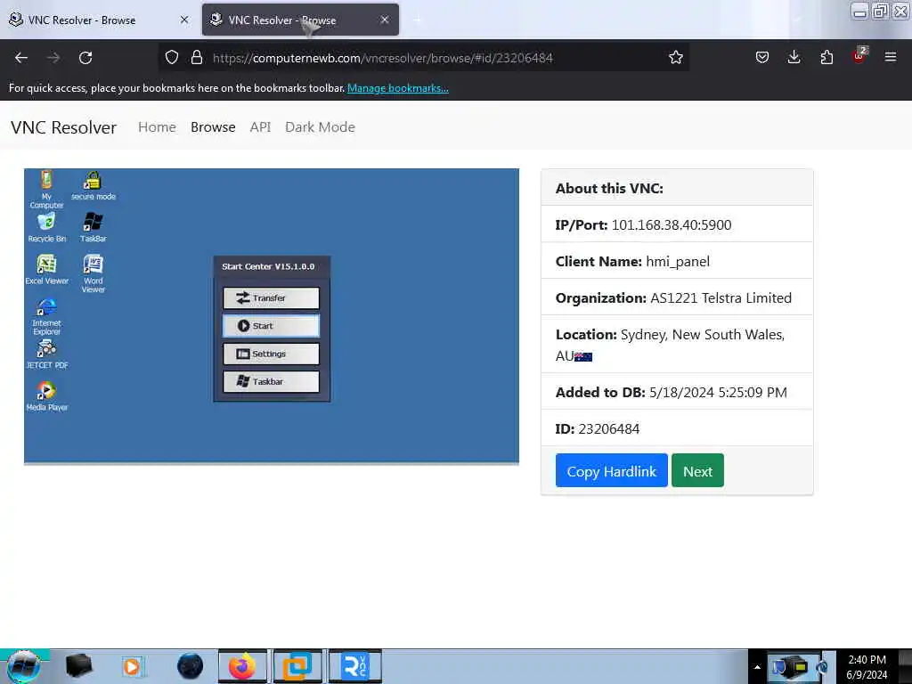Open the black box taskbar icon
The width and height of the screenshot is (912, 684).
tap(78, 666)
